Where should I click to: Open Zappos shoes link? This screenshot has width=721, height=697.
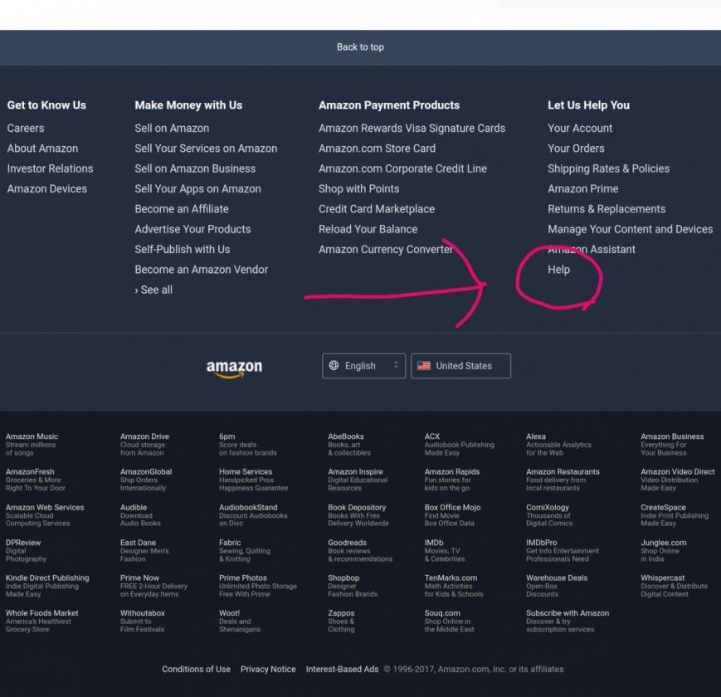click(341, 621)
